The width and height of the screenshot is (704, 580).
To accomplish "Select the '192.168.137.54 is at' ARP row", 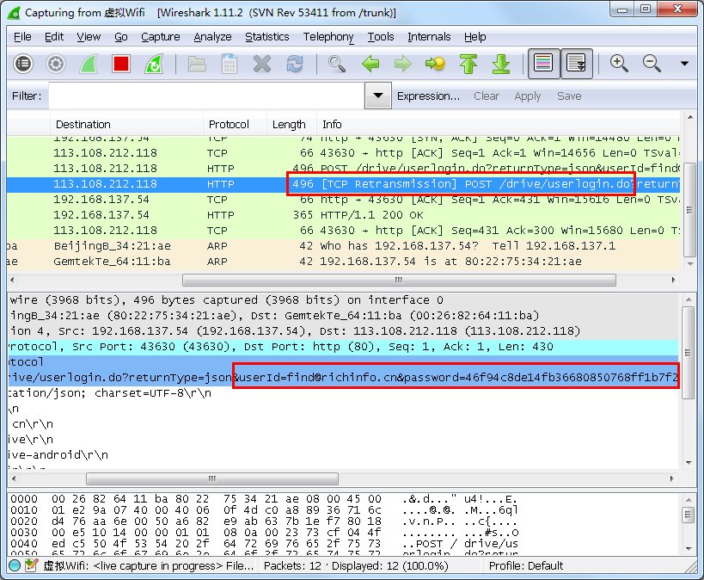I will tap(344, 262).
